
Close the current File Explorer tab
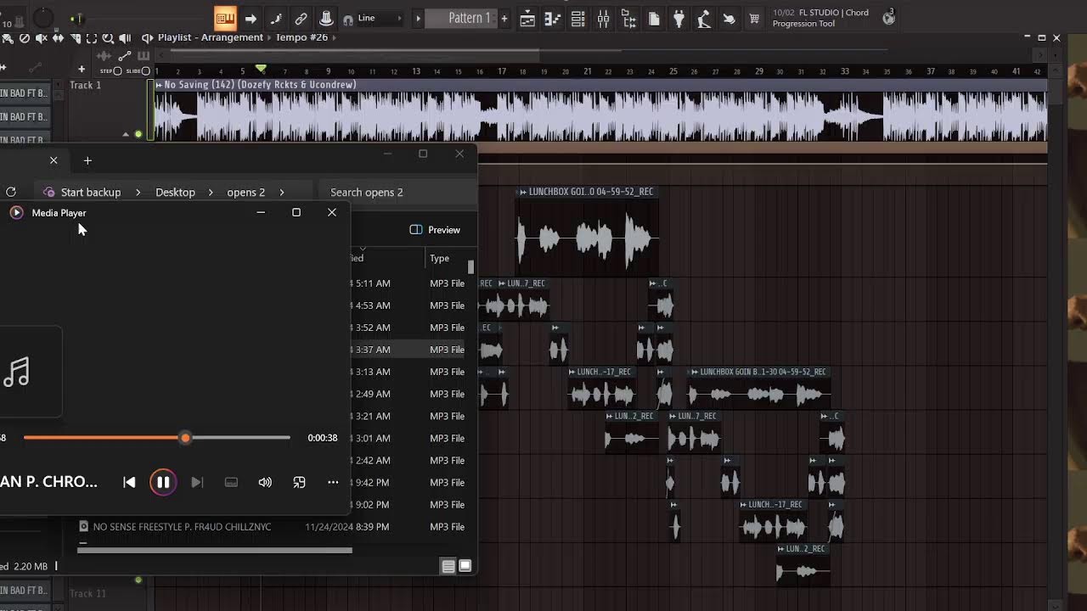point(54,160)
